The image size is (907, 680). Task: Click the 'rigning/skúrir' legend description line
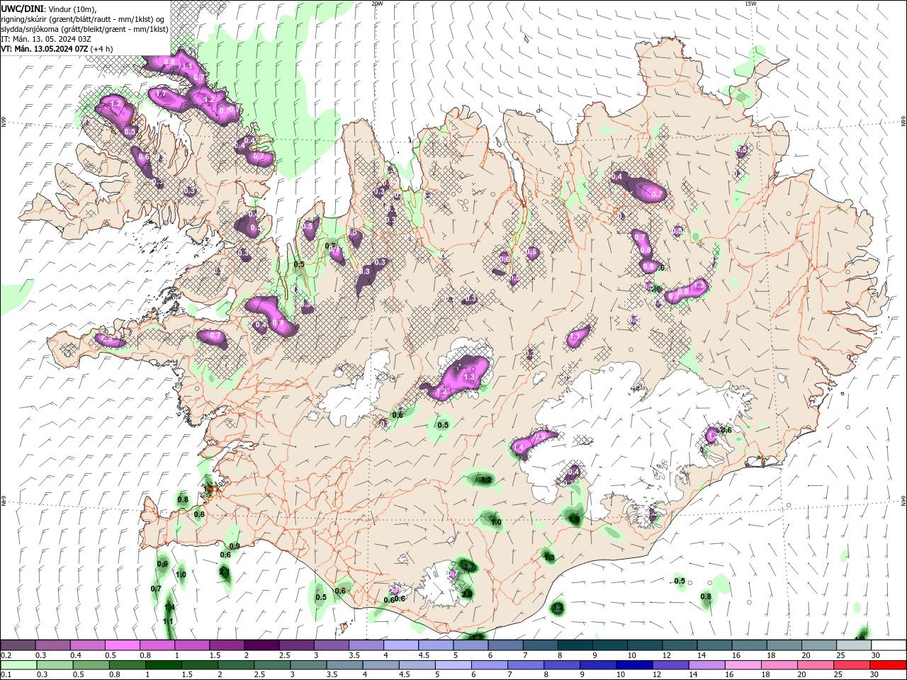tap(83, 18)
